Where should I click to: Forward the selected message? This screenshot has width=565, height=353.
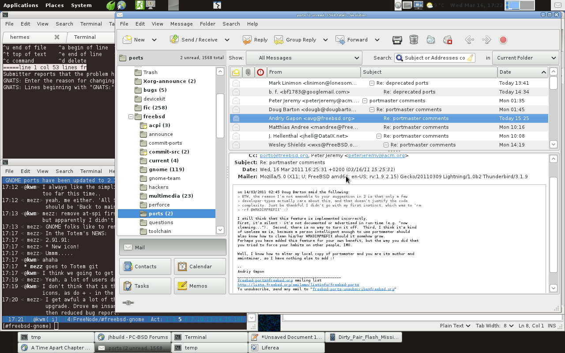click(x=351, y=40)
